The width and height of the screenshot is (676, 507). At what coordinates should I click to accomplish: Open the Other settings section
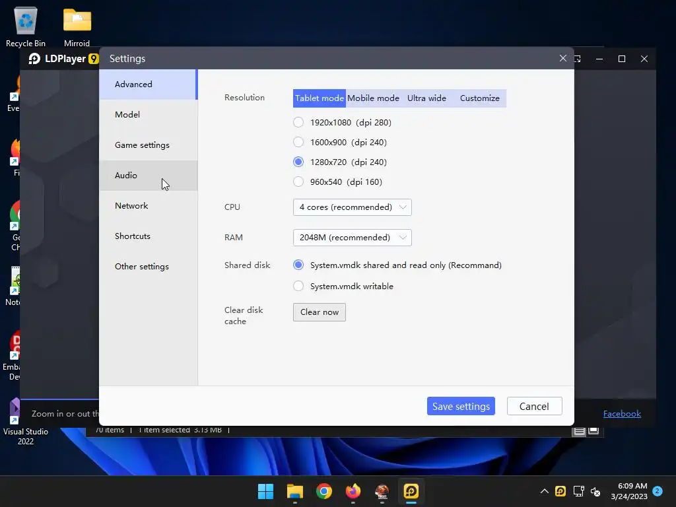[x=149, y=267]
